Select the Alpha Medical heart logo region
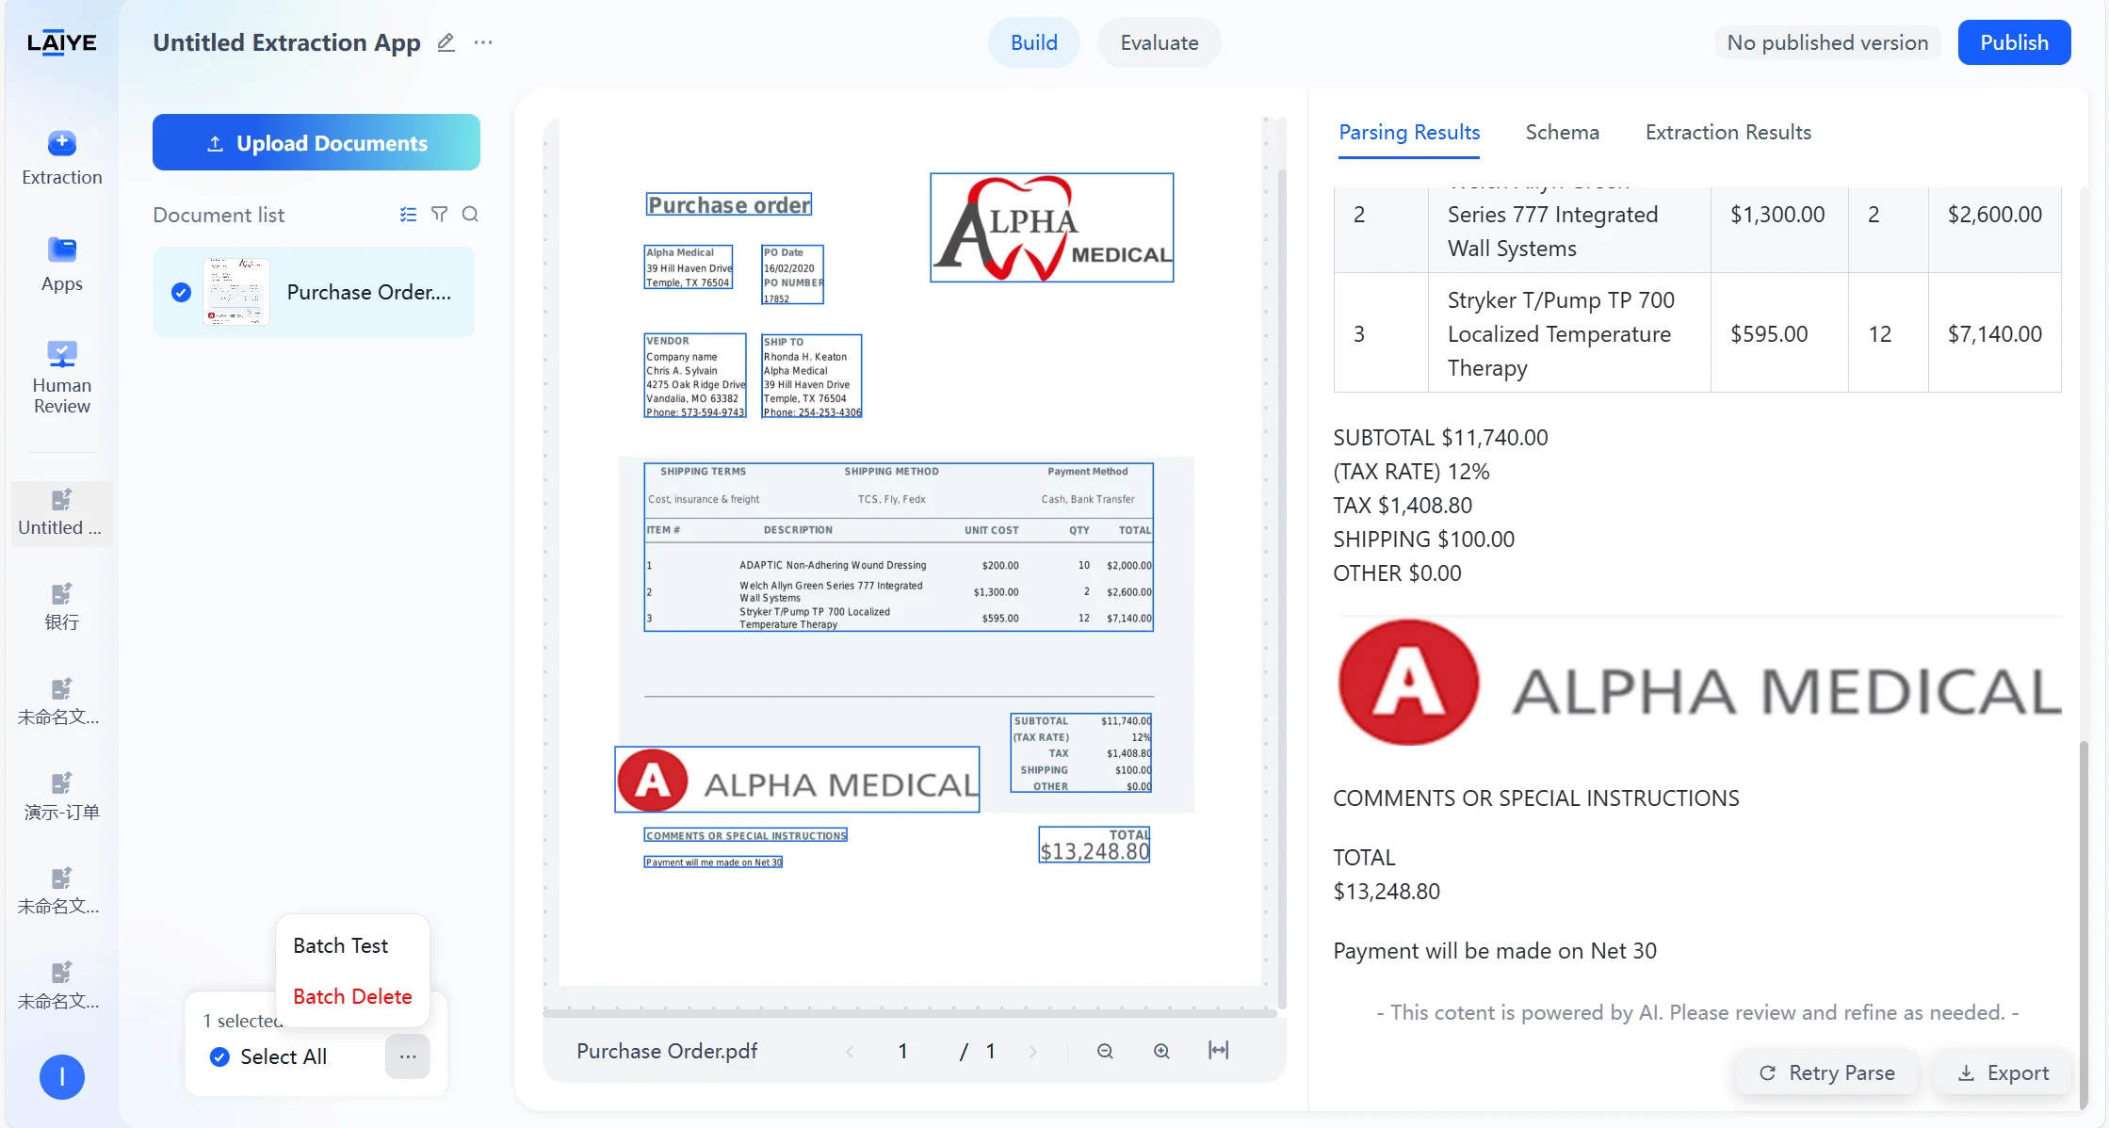The height and width of the screenshot is (1128, 2109). pyautogui.click(x=1052, y=227)
